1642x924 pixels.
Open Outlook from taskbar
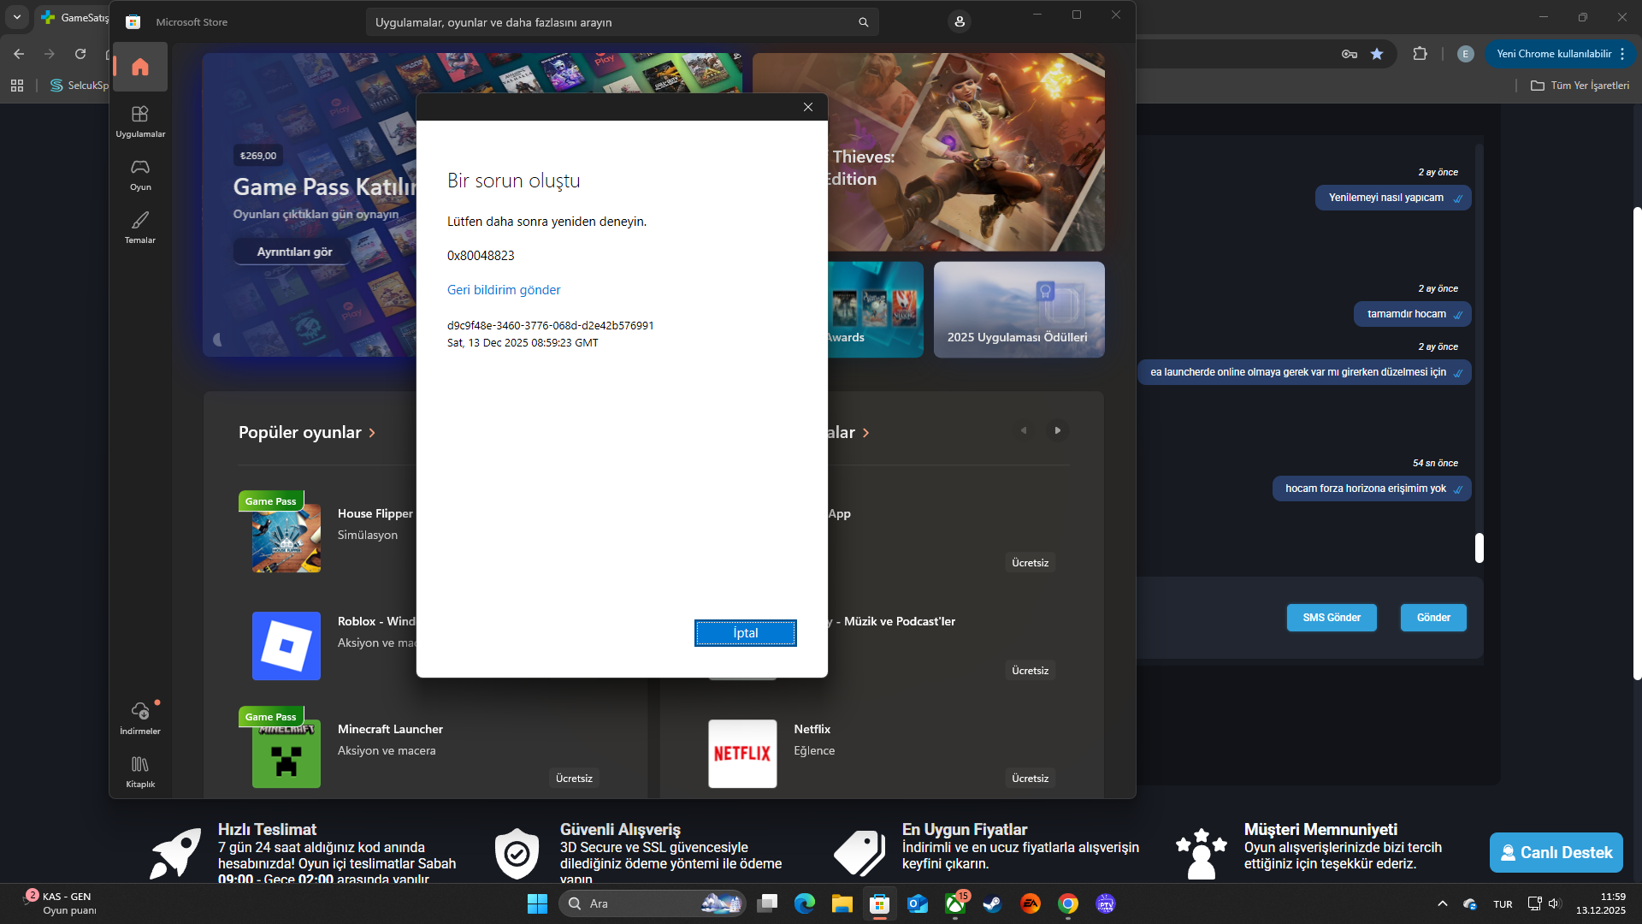918,903
